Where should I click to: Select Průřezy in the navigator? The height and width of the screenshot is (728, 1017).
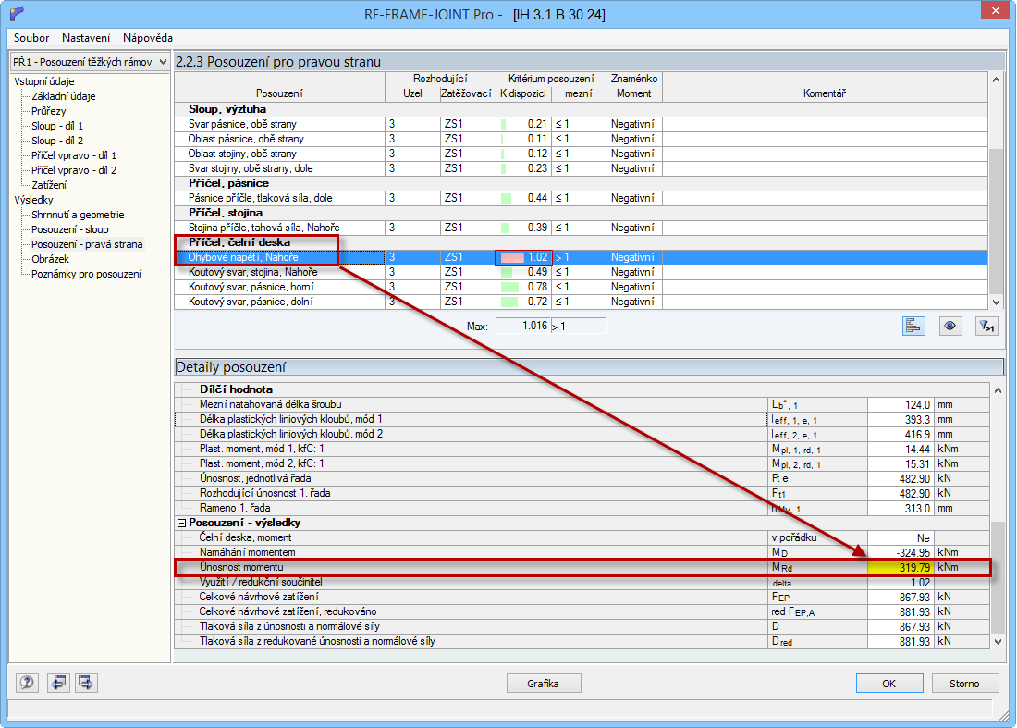coord(49,111)
